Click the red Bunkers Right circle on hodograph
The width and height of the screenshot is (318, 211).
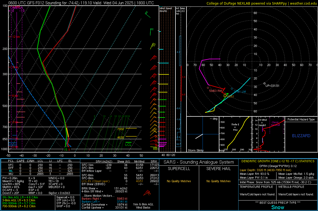tap(208, 88)
